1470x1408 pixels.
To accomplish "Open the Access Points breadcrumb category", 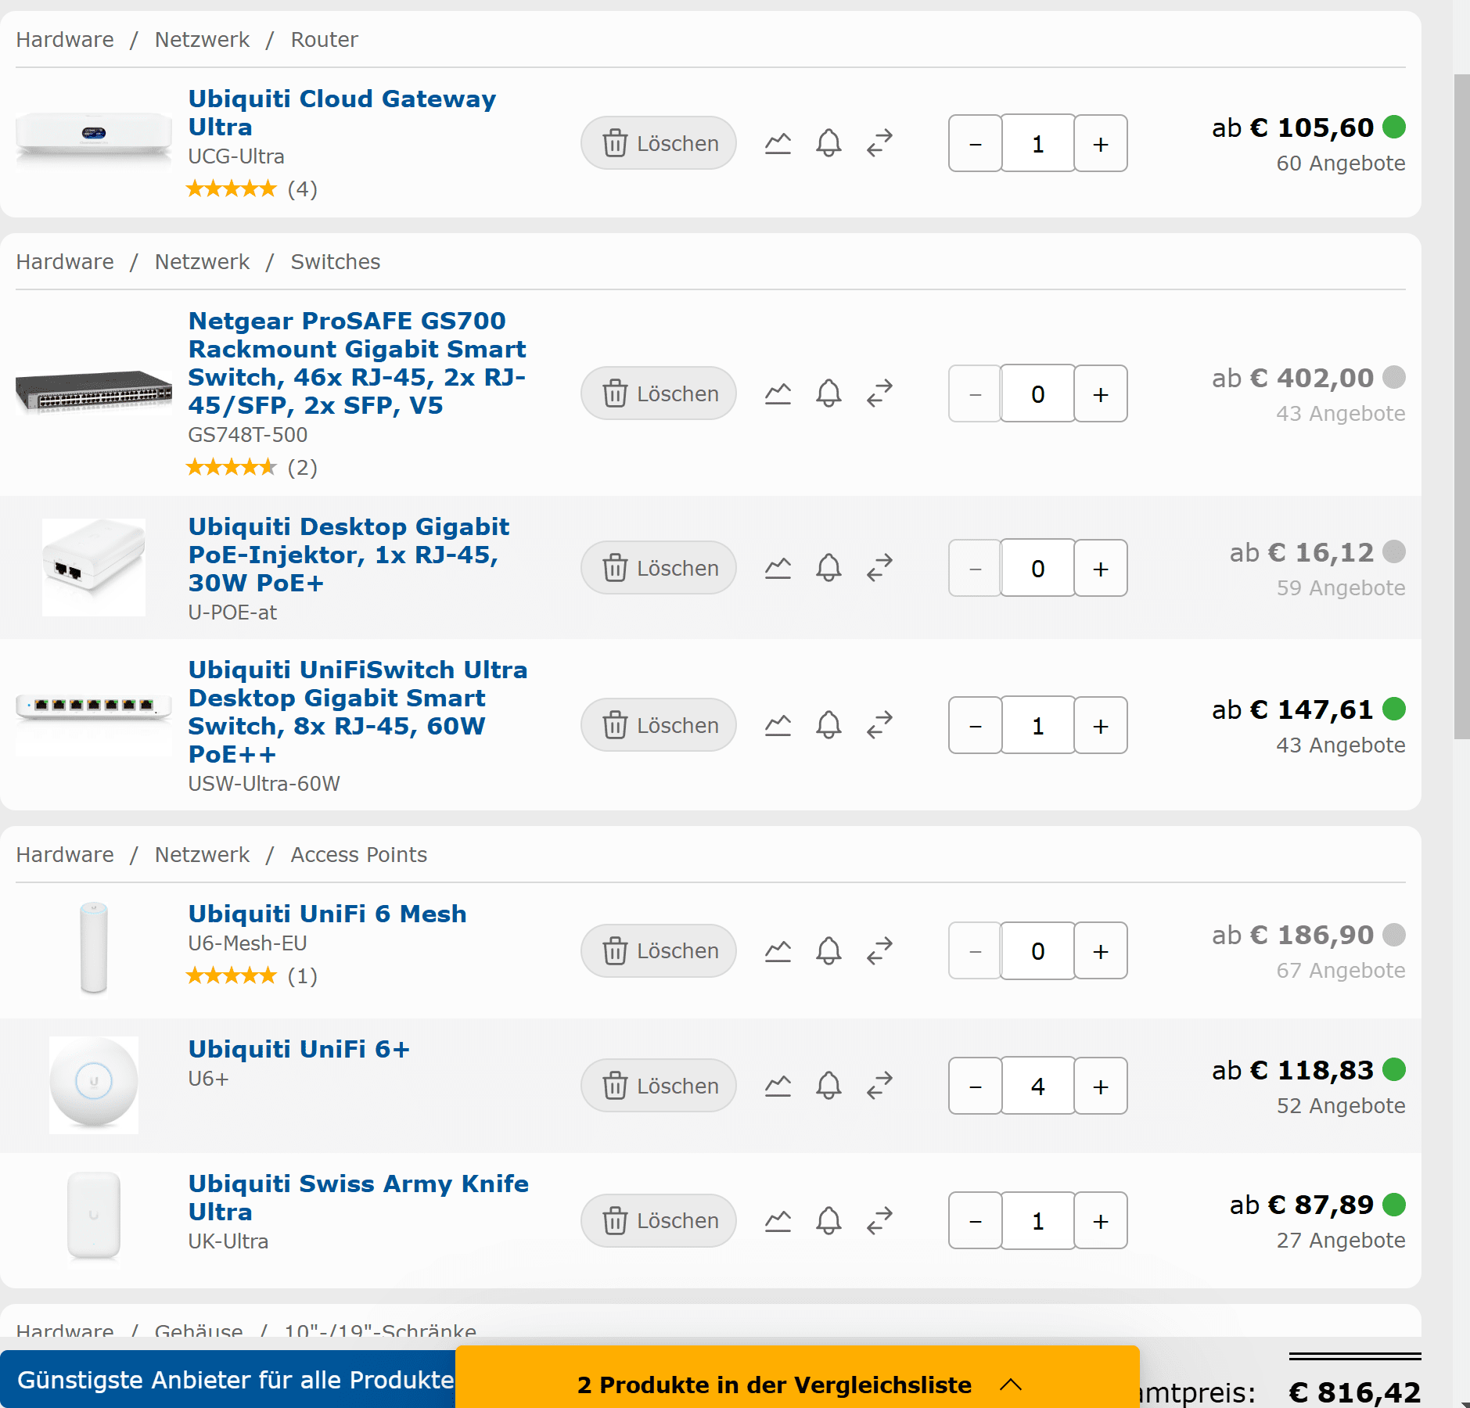I will coord(358,855).
